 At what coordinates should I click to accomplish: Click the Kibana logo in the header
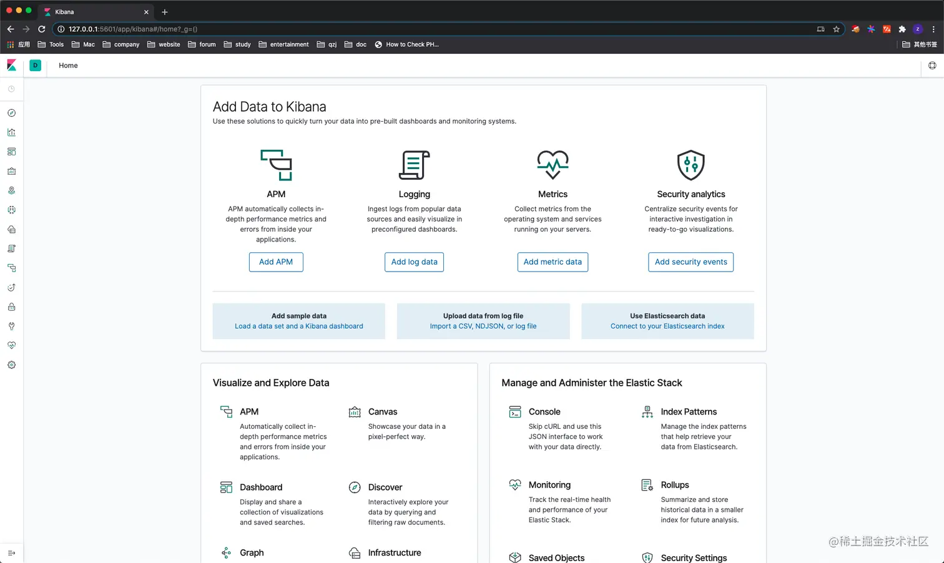pos(11,65)
